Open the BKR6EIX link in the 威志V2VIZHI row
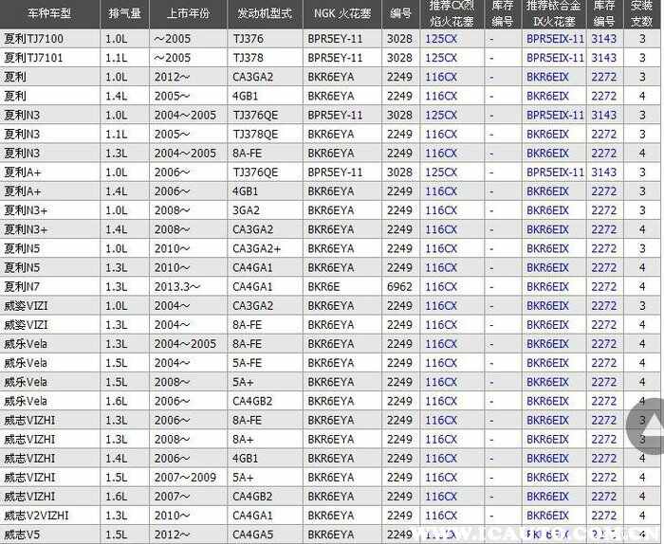Viewport: 664px width, 544px height. point(547,516)
